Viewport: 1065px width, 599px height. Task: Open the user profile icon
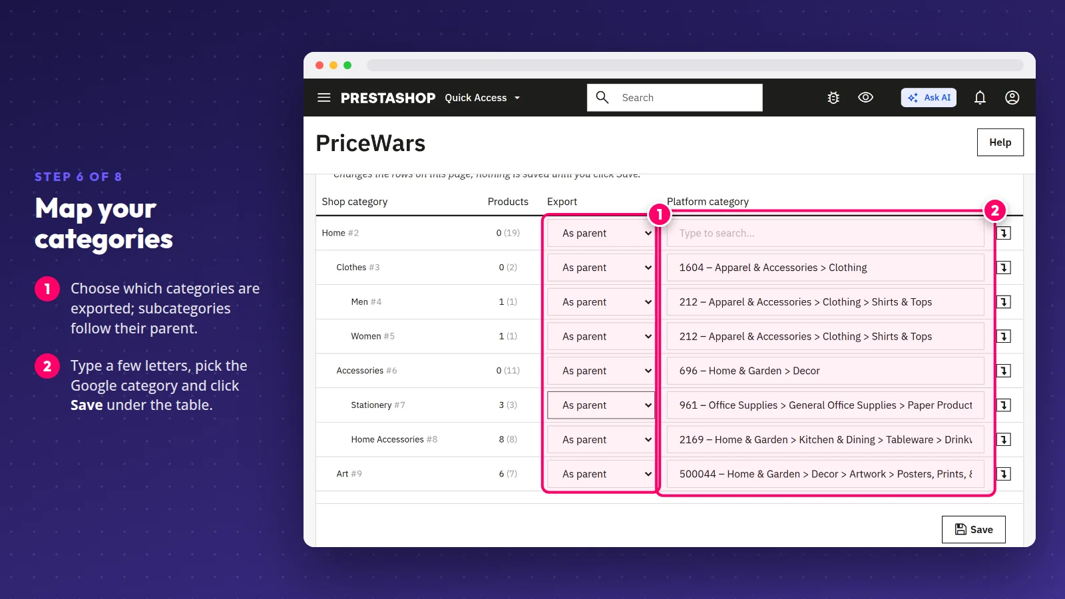pyautogui.click(x=1012, y=98)
